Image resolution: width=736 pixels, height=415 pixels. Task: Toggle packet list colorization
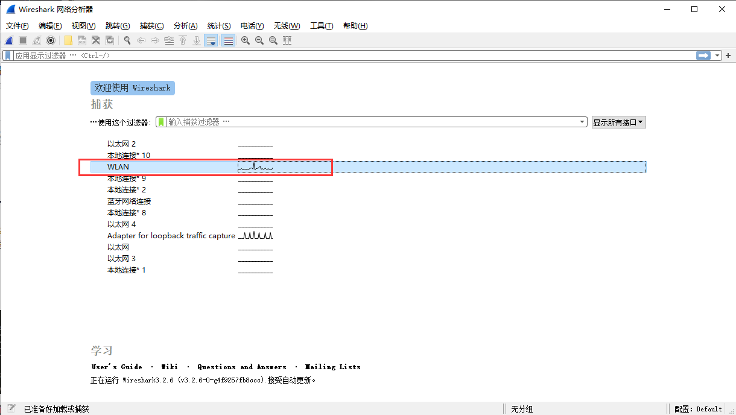pyautogui.click(x=228, y=40)
